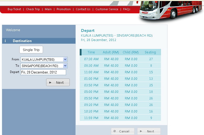This screenshot has height=135, width=204.
Task: Select the 08:30 AM departure
Action: point(120,66)
